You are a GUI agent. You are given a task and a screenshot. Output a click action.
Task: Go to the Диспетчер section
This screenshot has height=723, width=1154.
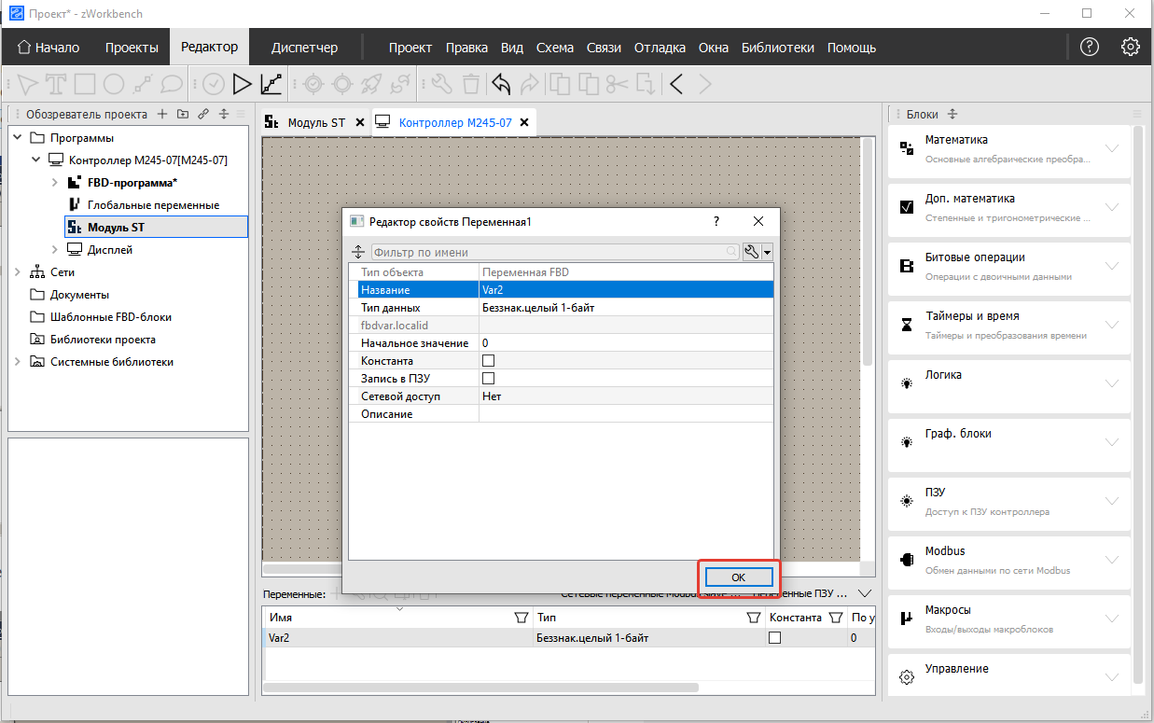pyautogui.click(x=304, y=48)
